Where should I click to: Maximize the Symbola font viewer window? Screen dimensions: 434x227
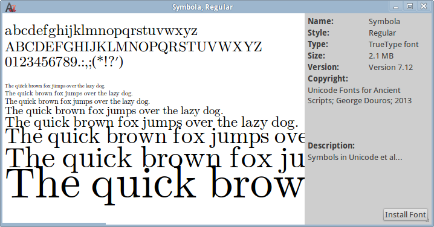[x=410, y=6]
